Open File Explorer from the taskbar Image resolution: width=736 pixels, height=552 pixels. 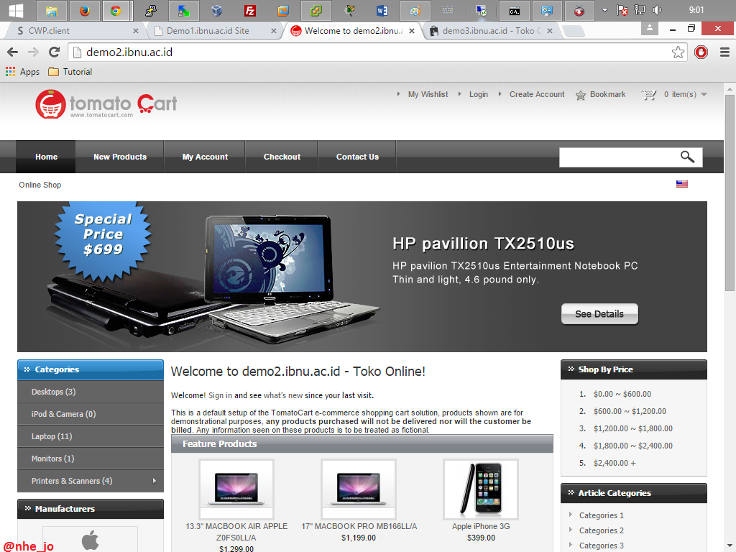[52, 10]
